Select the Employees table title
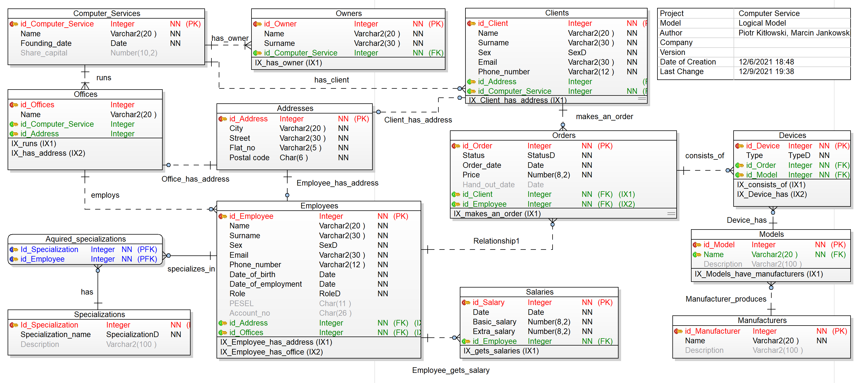Screen dimensions: 861x383 319,206
